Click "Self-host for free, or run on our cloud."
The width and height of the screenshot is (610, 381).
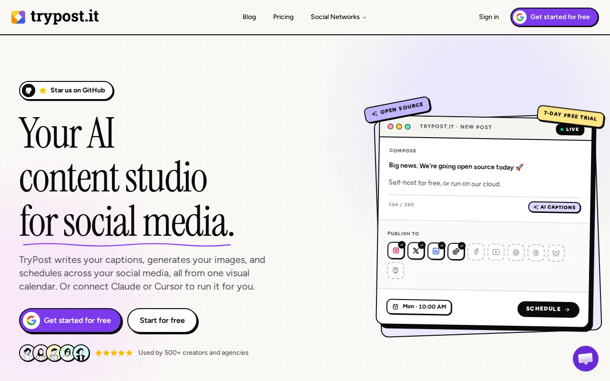click(x=445, y=183)
